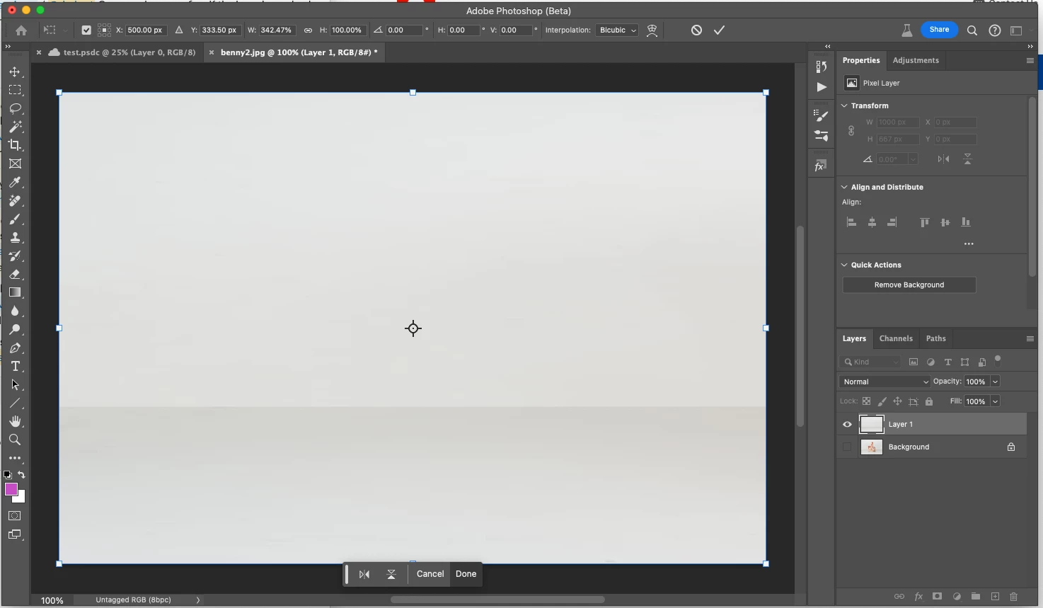The width and height of the screenshot is (1043, 608).
Task: Open the Discover search icon
Action: click(x=972, y=30)
